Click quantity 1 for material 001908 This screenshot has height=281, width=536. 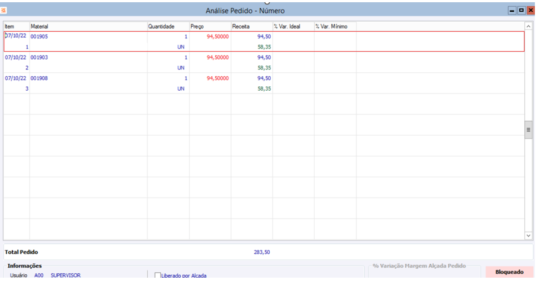186,78
